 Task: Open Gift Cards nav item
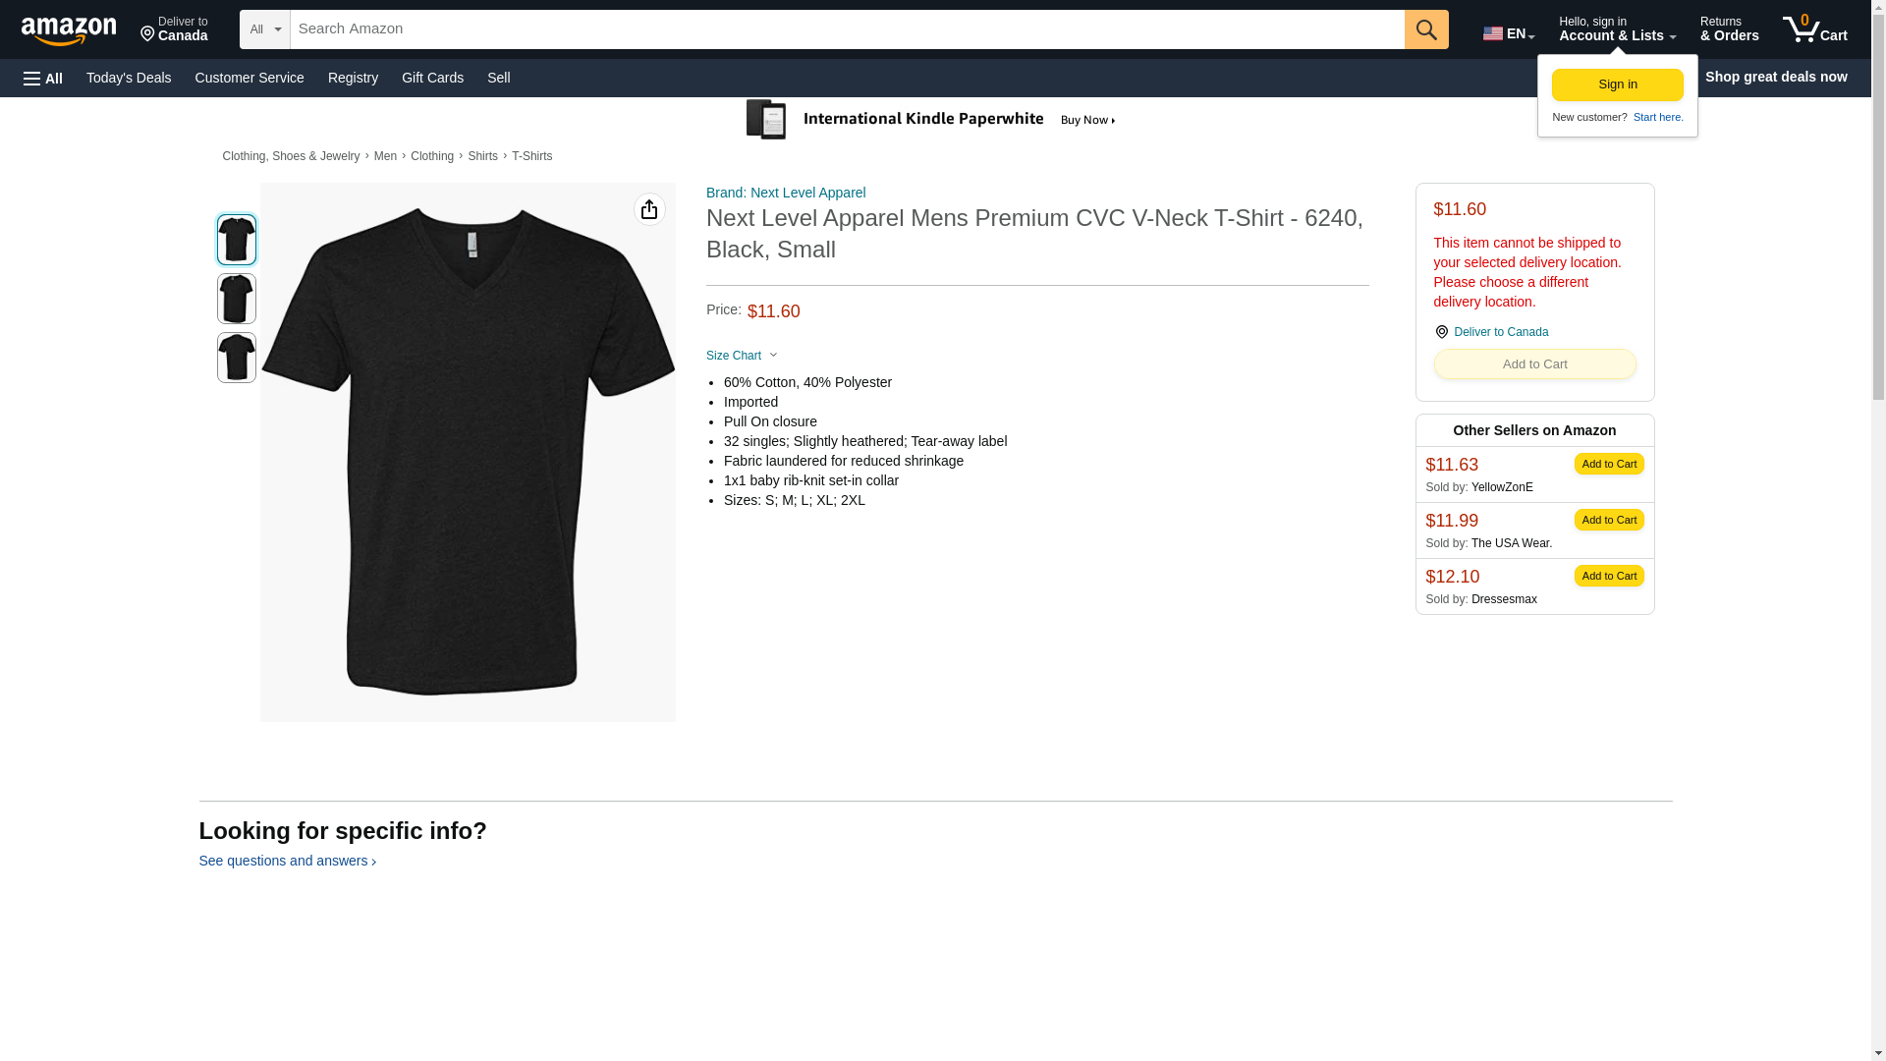(432, 78)
